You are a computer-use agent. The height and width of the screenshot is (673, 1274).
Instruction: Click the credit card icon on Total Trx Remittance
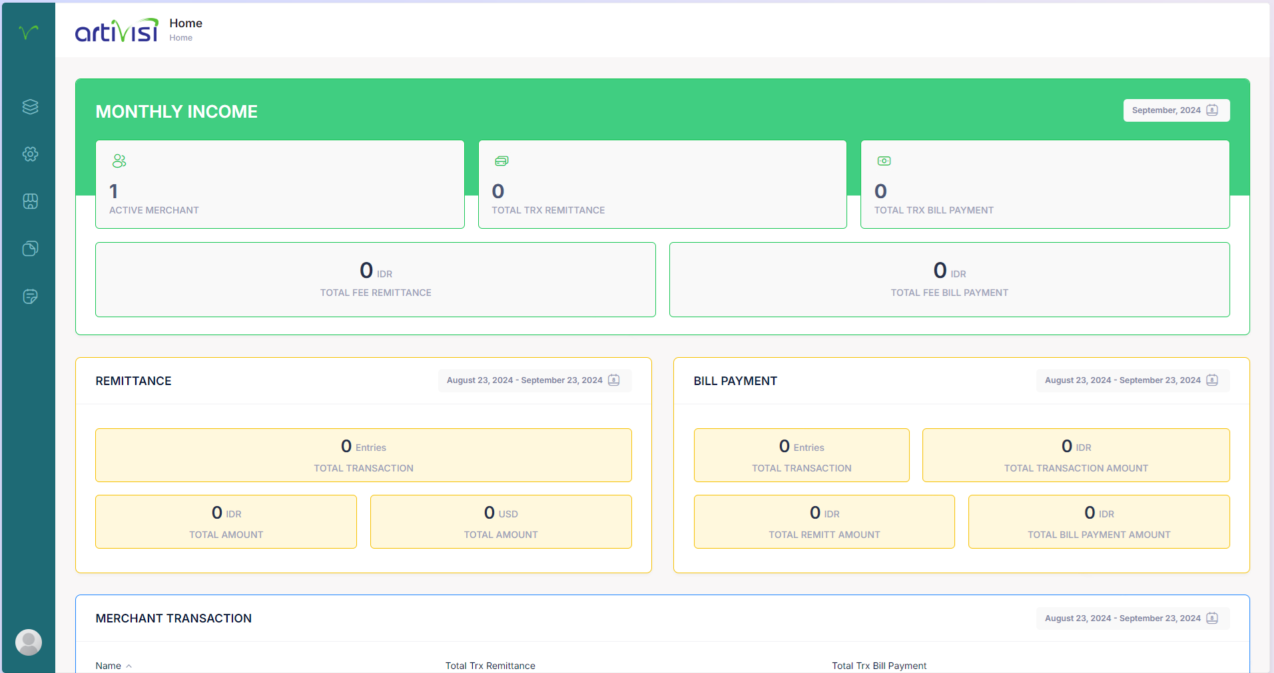tap(501, 160)
